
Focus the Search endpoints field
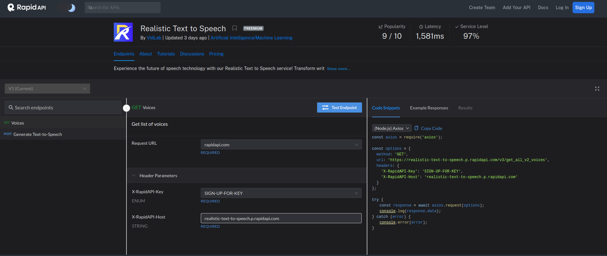pyautogui.click(x=63, y=108)
